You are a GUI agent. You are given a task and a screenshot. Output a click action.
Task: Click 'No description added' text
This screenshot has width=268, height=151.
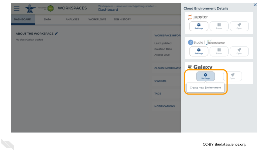(x=29, y=39)
